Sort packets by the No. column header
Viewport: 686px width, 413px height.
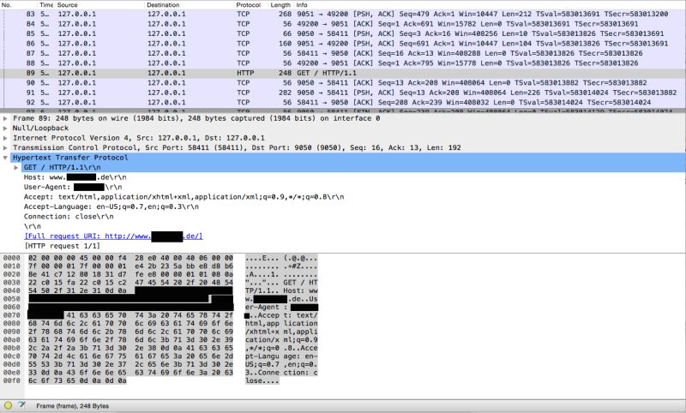pos(7,5)
